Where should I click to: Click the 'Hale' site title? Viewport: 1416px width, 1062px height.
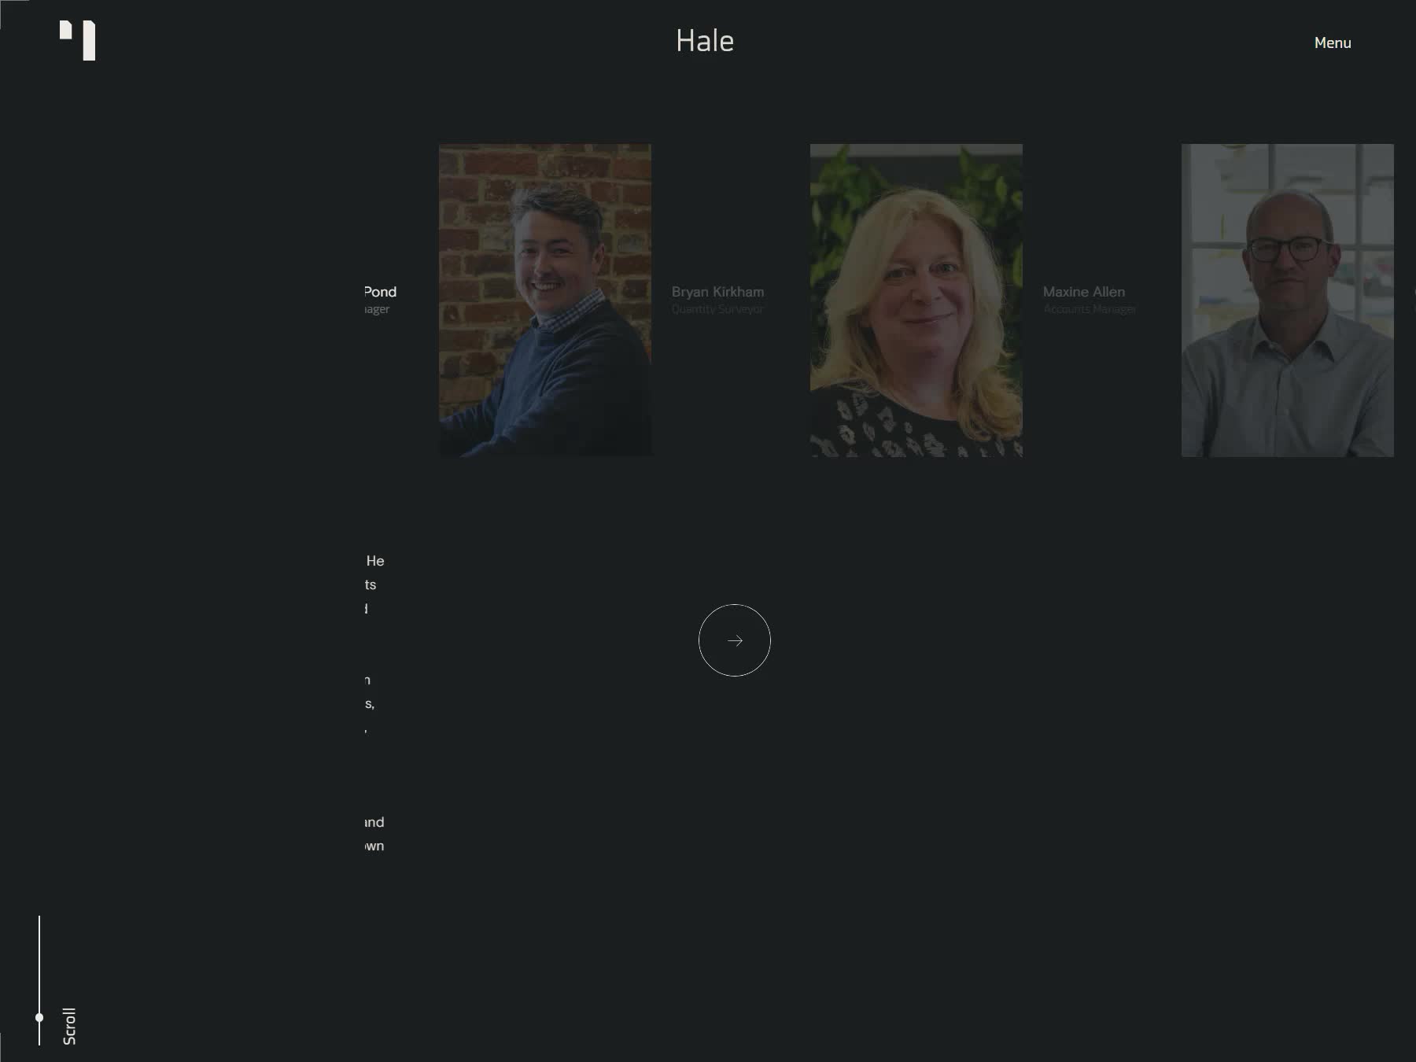point(705,40)
